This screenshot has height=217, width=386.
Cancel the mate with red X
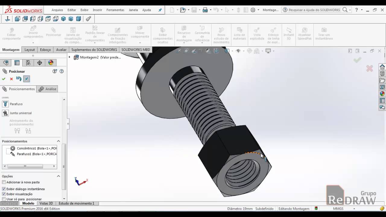coord(11,79)
